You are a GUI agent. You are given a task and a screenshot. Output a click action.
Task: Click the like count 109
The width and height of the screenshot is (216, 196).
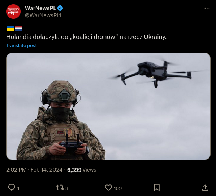pos(118,188)
